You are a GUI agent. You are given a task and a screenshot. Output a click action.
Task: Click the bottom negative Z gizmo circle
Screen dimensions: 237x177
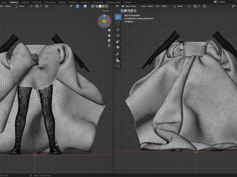(104, 27)
